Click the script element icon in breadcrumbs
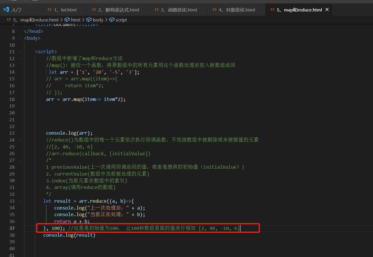The image size is (373, 257). point(112,20)
